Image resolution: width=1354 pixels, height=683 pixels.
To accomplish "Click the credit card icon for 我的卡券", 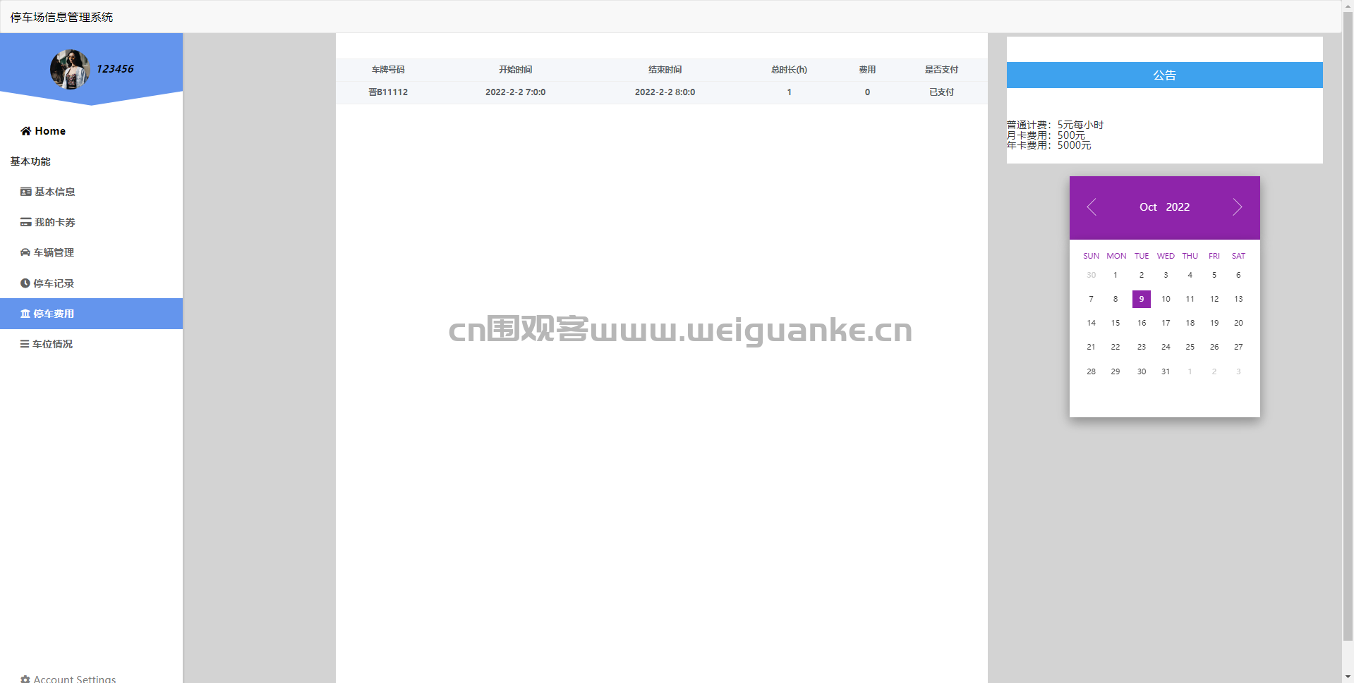I will [26, 222].
